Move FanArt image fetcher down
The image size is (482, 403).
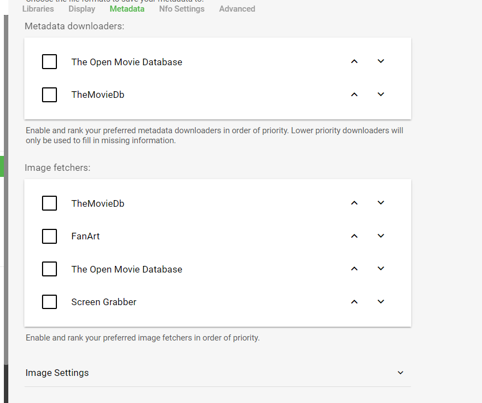[x=381, y=236]
